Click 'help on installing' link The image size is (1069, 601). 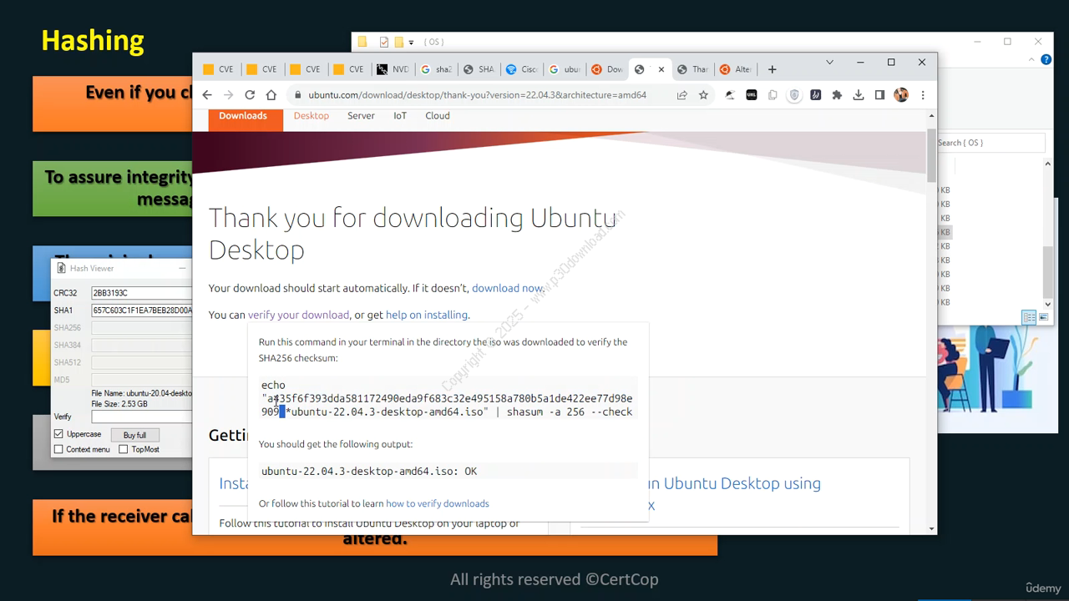click(427, 315)
